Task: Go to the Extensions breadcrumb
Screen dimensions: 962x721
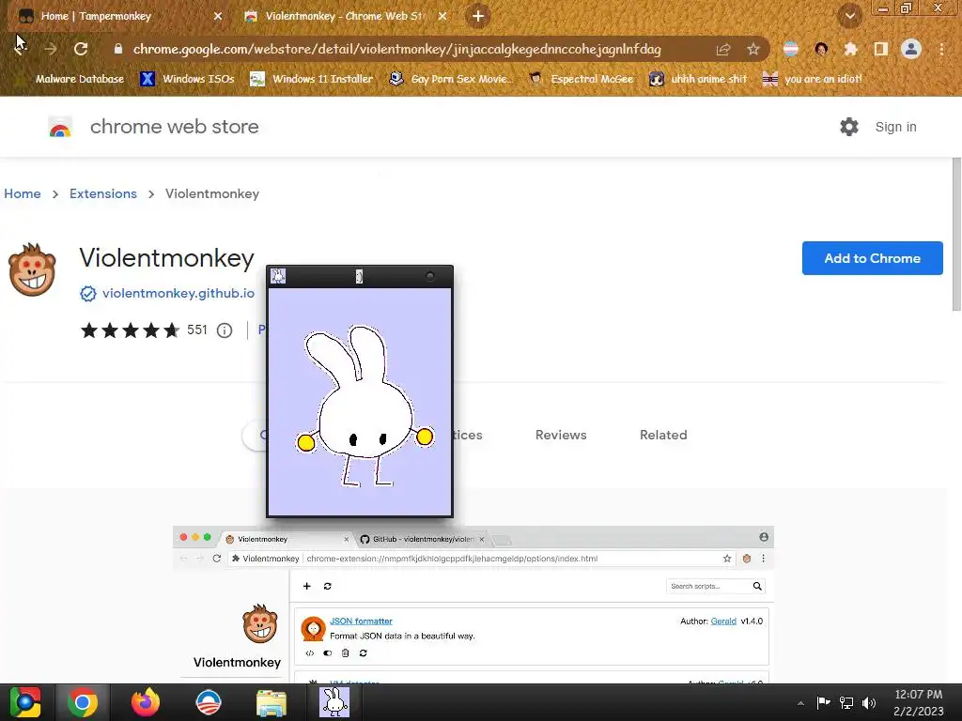Action: 103,193
